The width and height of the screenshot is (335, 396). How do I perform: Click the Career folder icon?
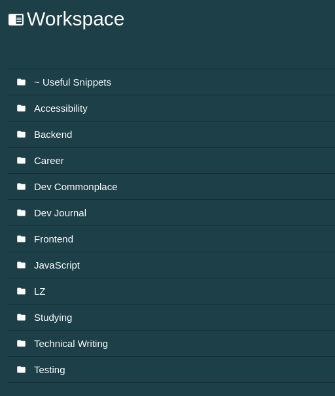pyautogui.click(x=21, y=161)
